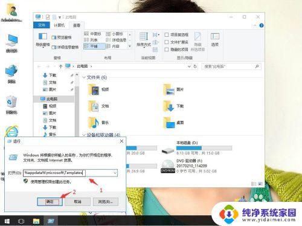
Task: Click 取消 in the Run dialog
Action: [78, 202]
